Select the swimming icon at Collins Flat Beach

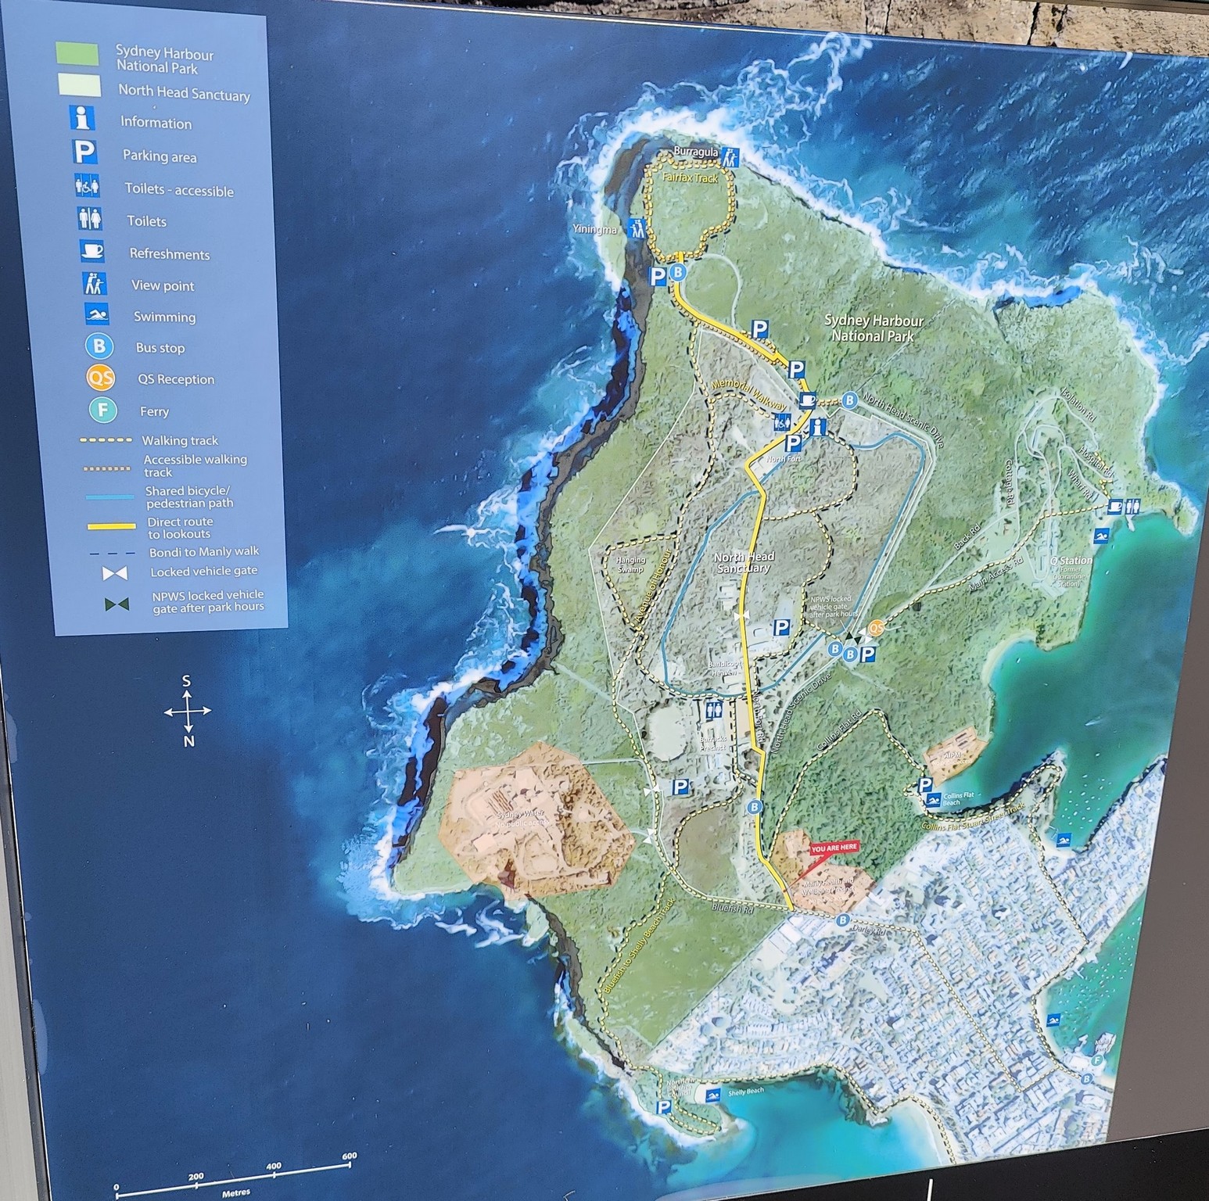click(932, 801)
